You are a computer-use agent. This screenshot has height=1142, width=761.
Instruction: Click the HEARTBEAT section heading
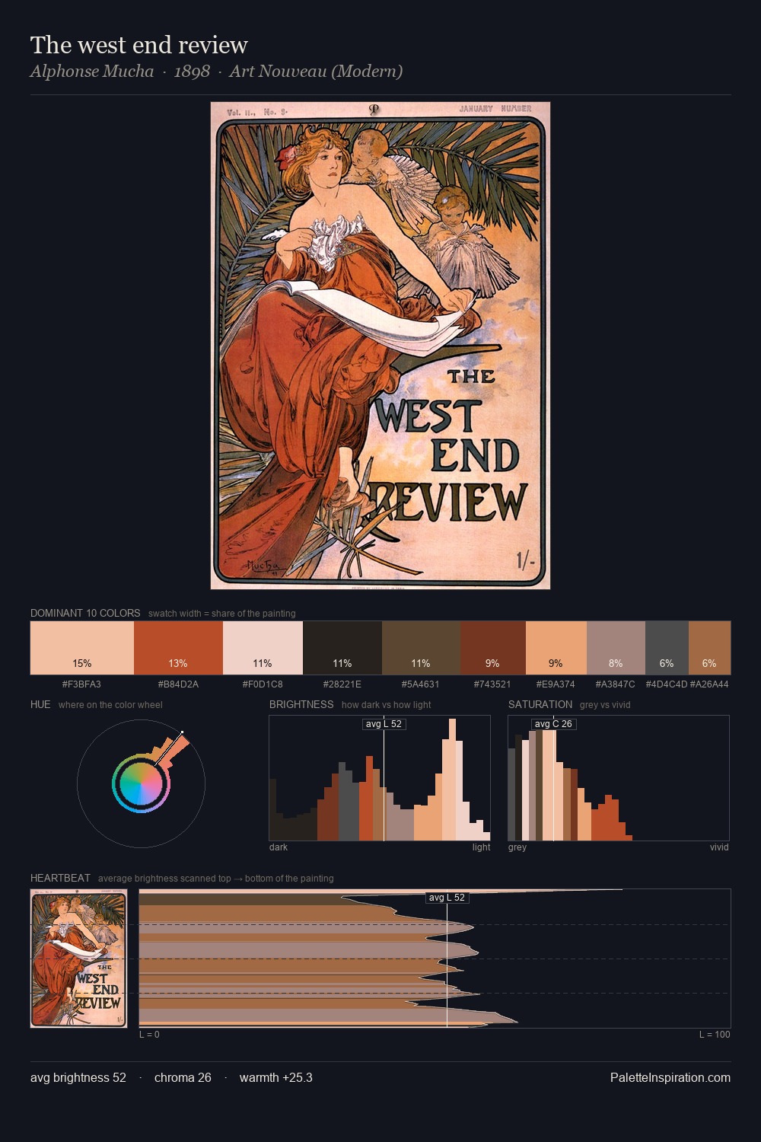tap(60, 878)
